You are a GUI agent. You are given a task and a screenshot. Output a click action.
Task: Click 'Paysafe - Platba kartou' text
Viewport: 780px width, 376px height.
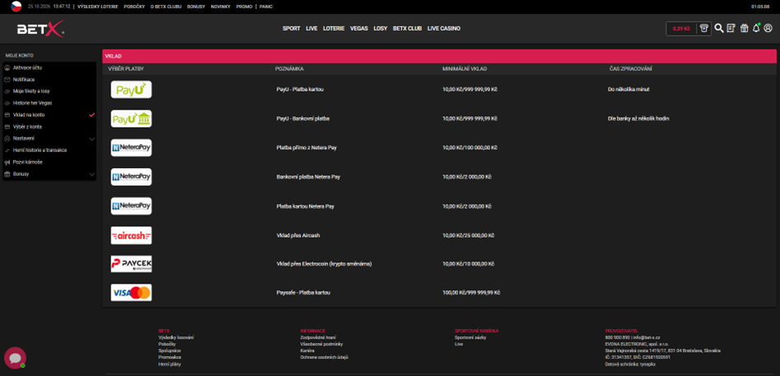click(303, 293)
